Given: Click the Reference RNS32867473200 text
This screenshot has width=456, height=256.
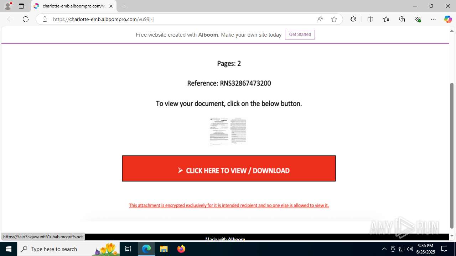Looking at the screenshot, I should tap(229, 83).
